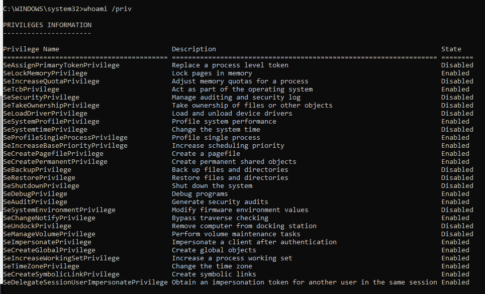The width and height of the screenshot is (485, 294).
Task: Click the Enabled state of SeTimeZonePrivilege
Action: tap(455, 266)
